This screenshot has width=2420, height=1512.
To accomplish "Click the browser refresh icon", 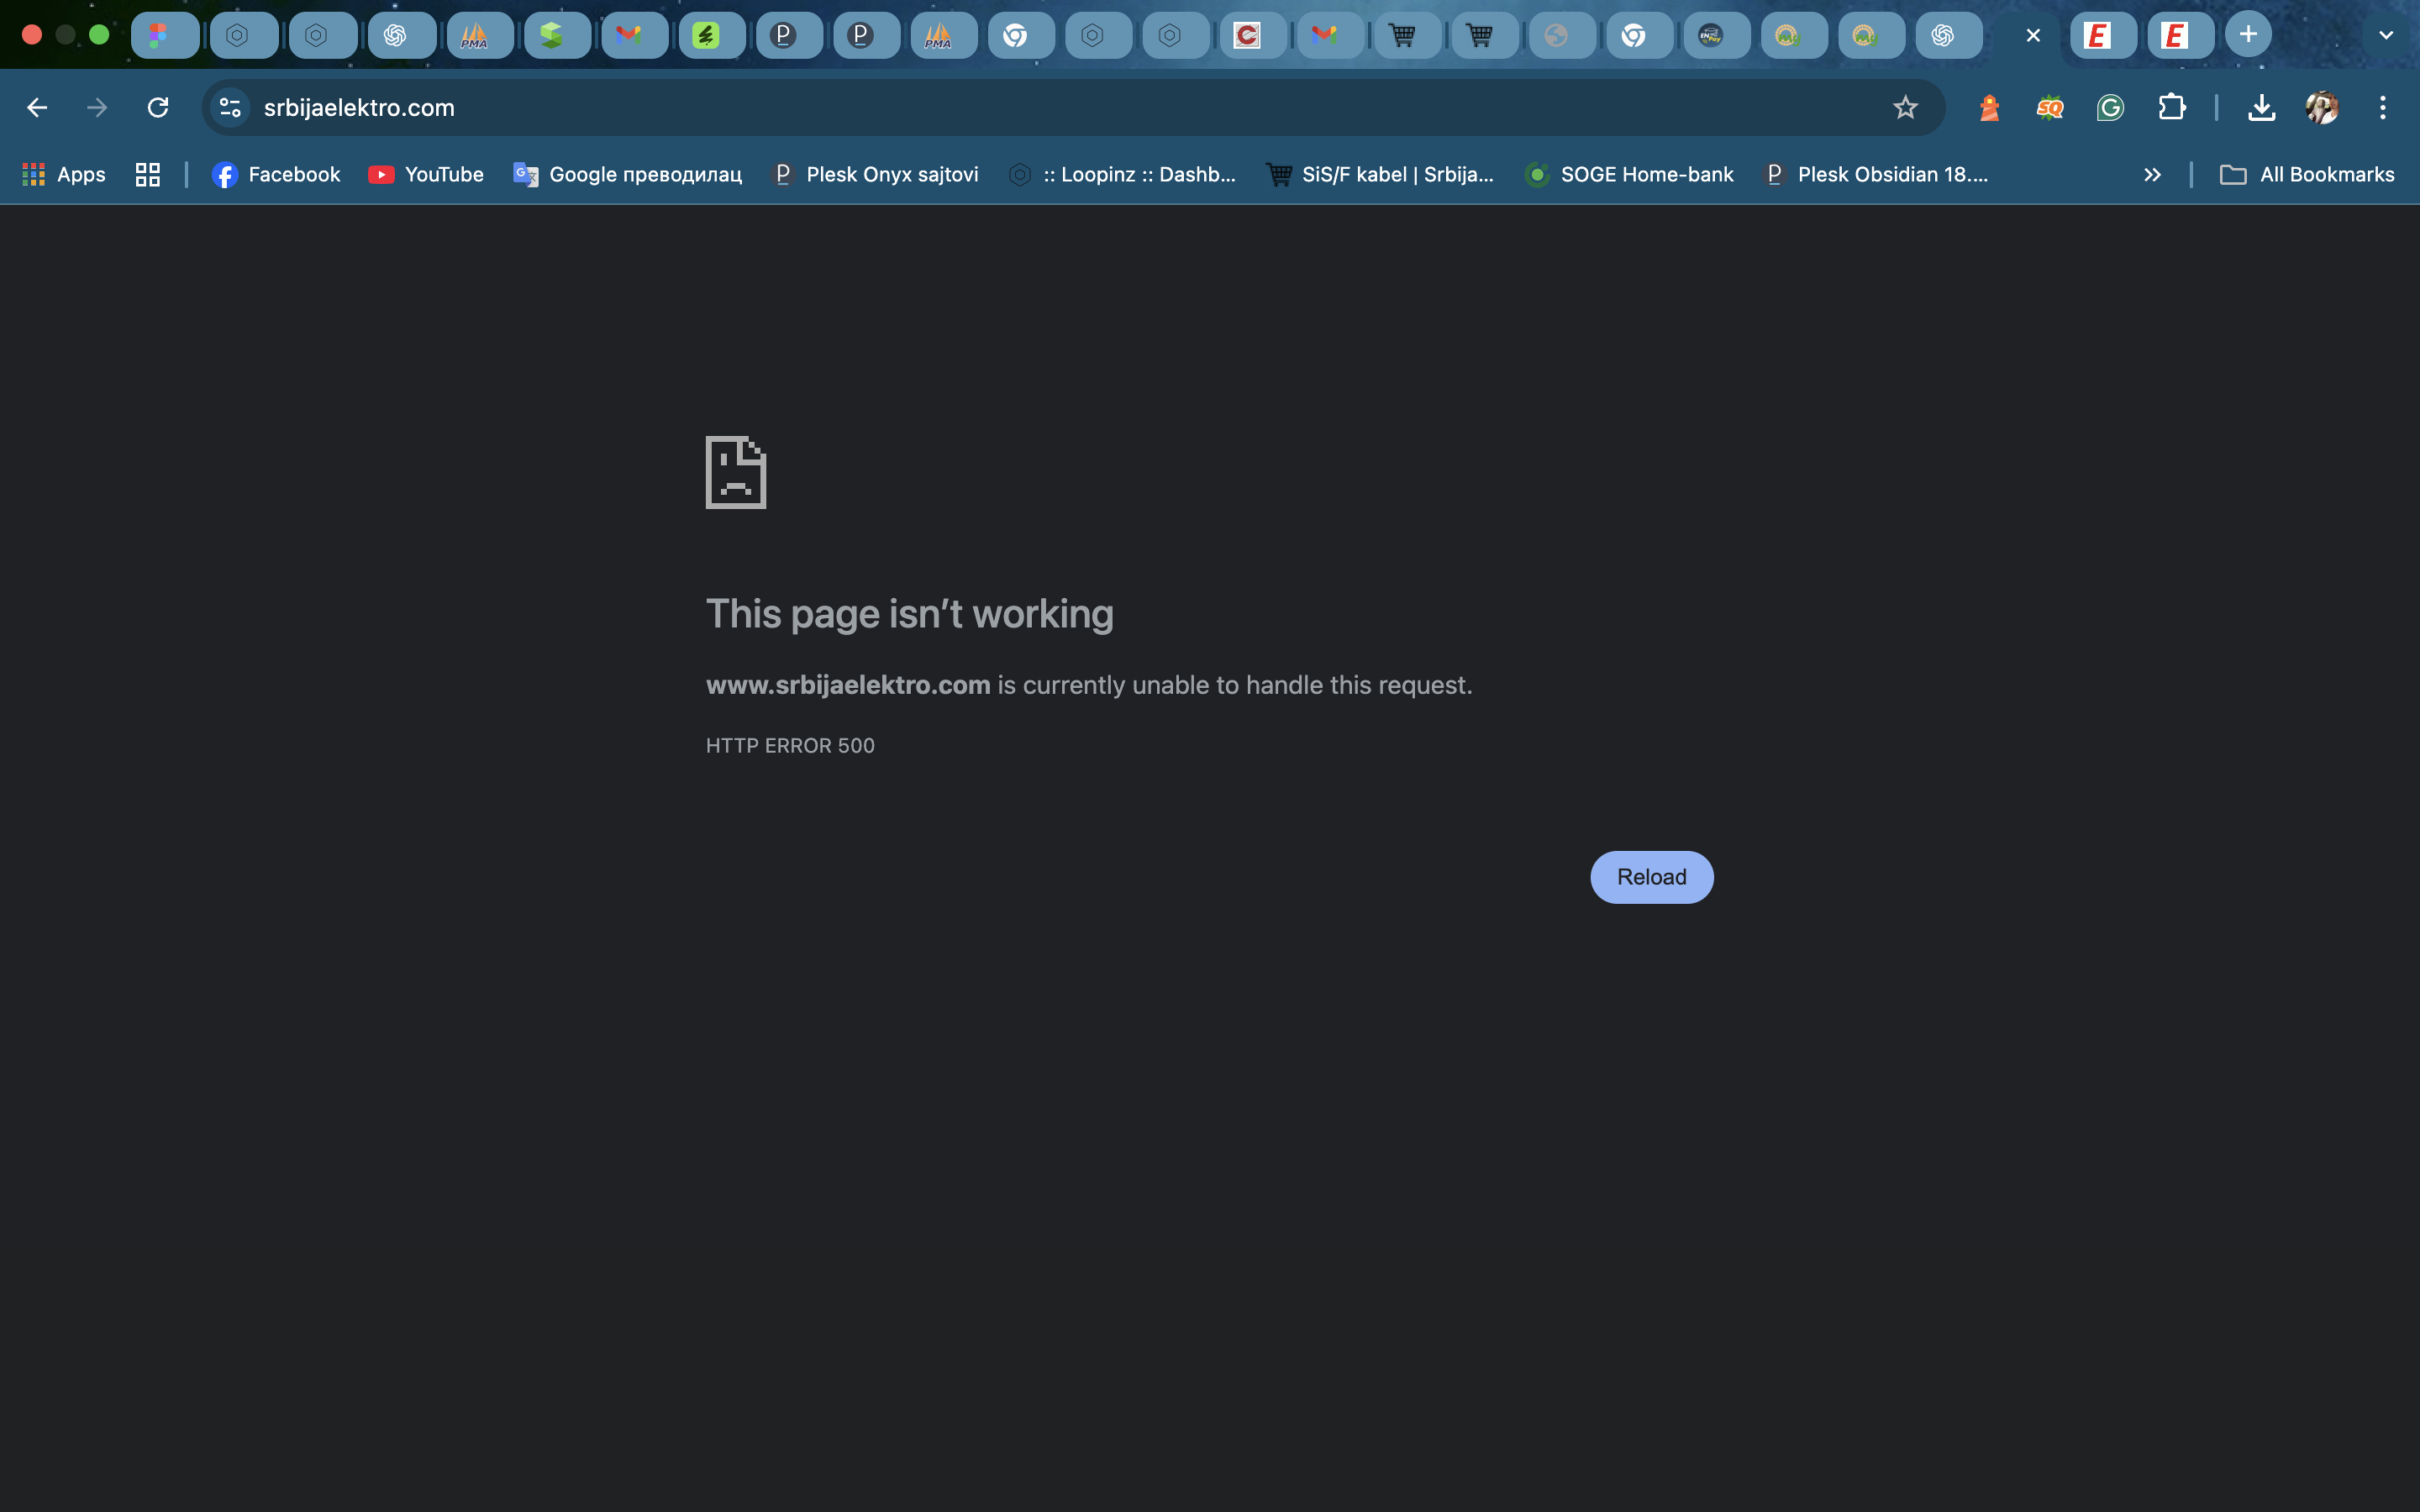I will [x=158, y=107].
